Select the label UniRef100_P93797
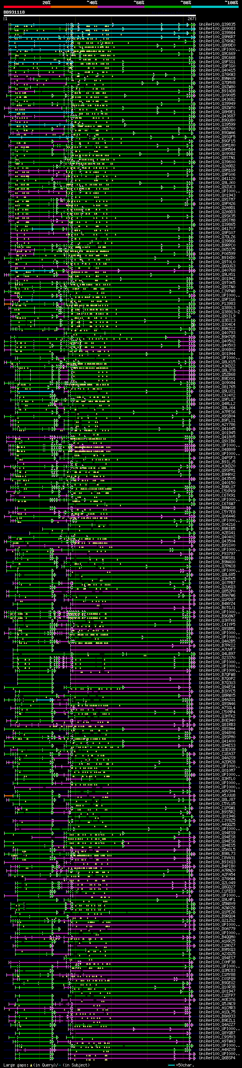The image size is (242, 1068). (217, 554)
